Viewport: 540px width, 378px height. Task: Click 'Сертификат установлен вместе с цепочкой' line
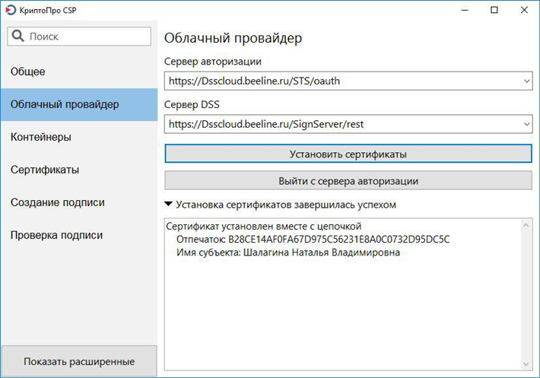[x=264, y=226]
